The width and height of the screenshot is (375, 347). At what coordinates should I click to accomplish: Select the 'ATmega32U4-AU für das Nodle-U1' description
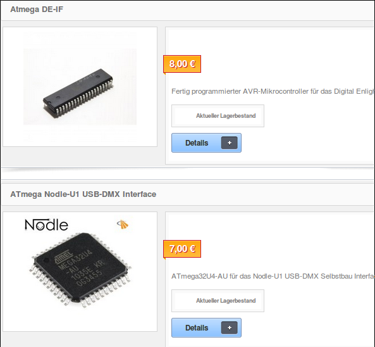click(x=273, y=276)
